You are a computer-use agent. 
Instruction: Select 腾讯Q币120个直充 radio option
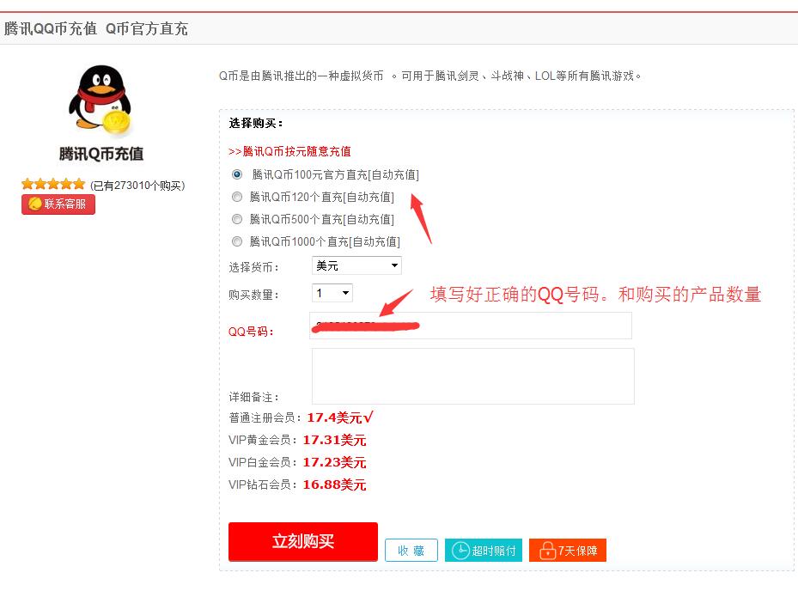click(x=237, y=197)
